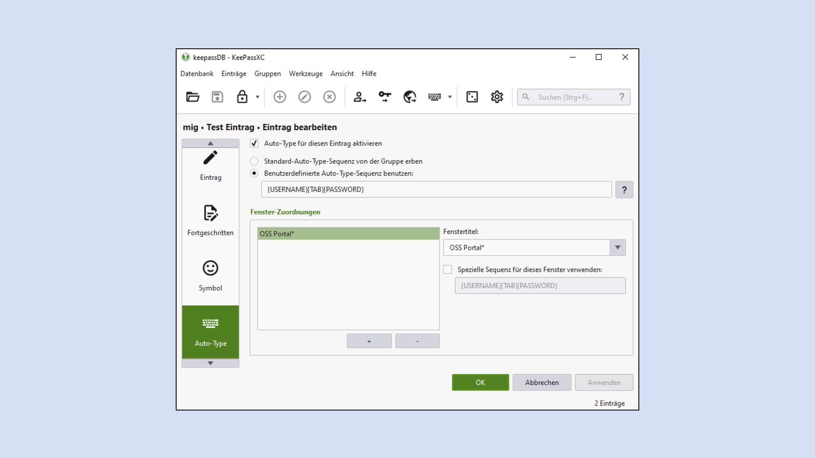Expand the lock icon's dropdown arrow
The image size is (815, 458).
[x=256, y=97]
